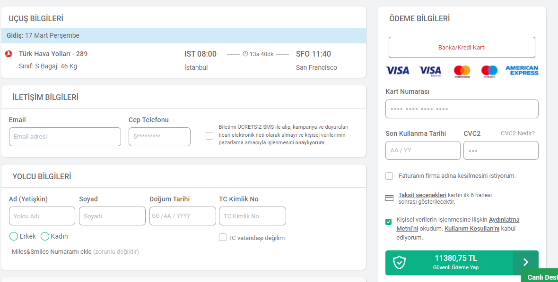The height and width of the screenshot is (282, 558).
Task: Click Miles&Smiles Numaramı ekle link
Action: (x=52, y=251)
